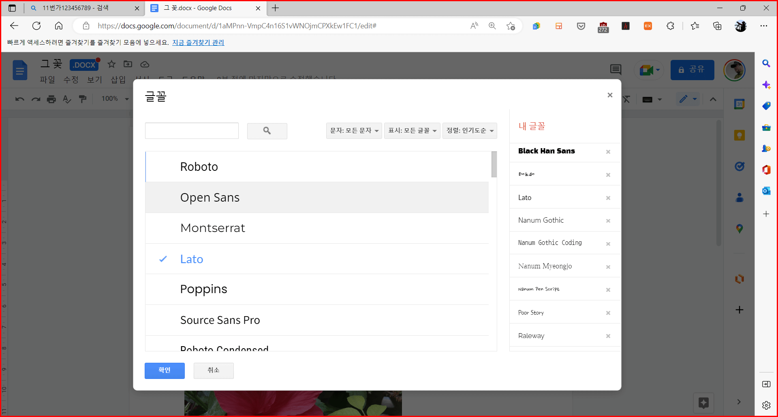
Task: Collapse the toolbar with the up chevron
Action: click(x=713, y=99)
